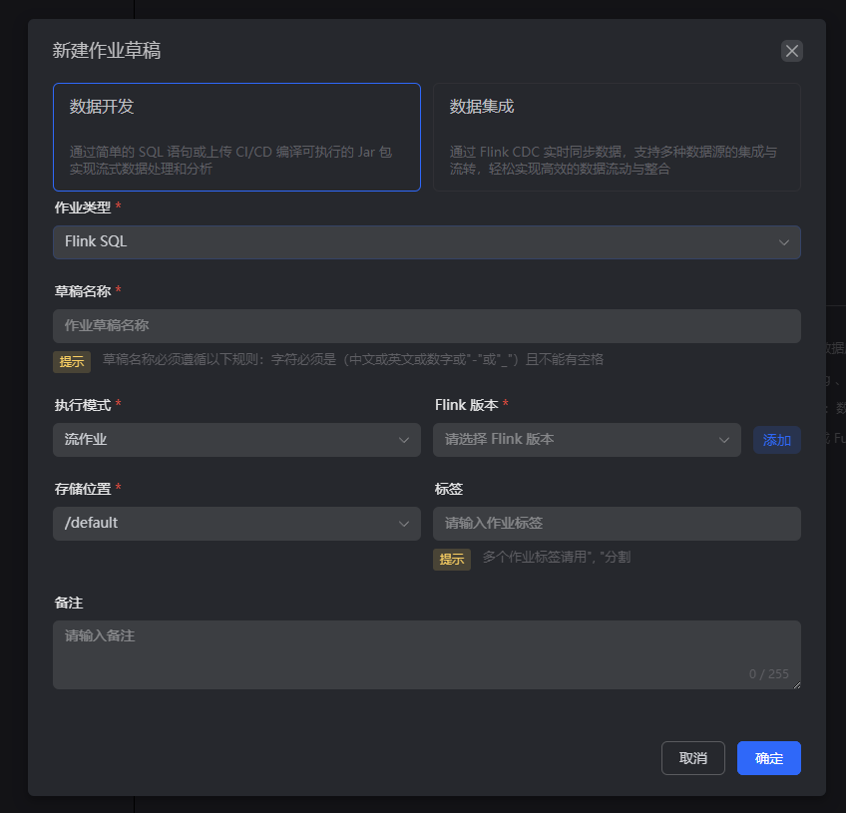The width and height of the screenshot is (846, 813).
Task: Click the chevron arrow in 作业类型 dropdown
Action: tap(784, 242)
